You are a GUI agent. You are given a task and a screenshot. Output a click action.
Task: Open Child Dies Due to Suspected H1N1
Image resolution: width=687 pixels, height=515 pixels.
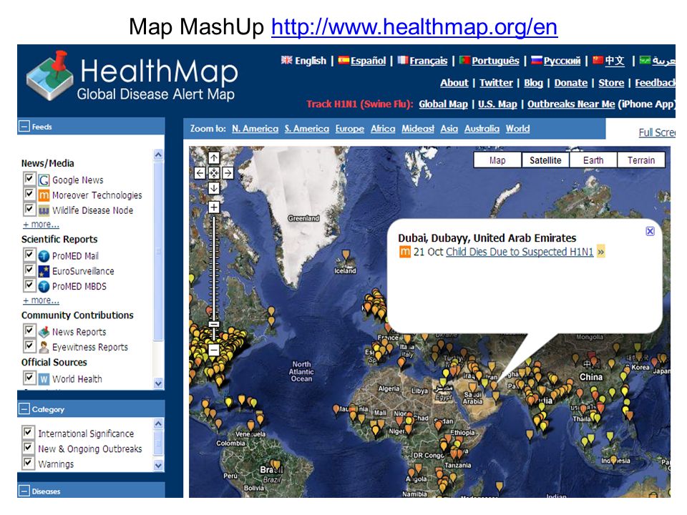click(520, 252)
